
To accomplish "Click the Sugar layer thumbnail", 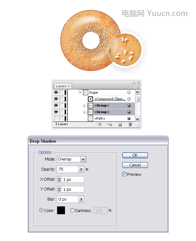I will coord(86,92).
